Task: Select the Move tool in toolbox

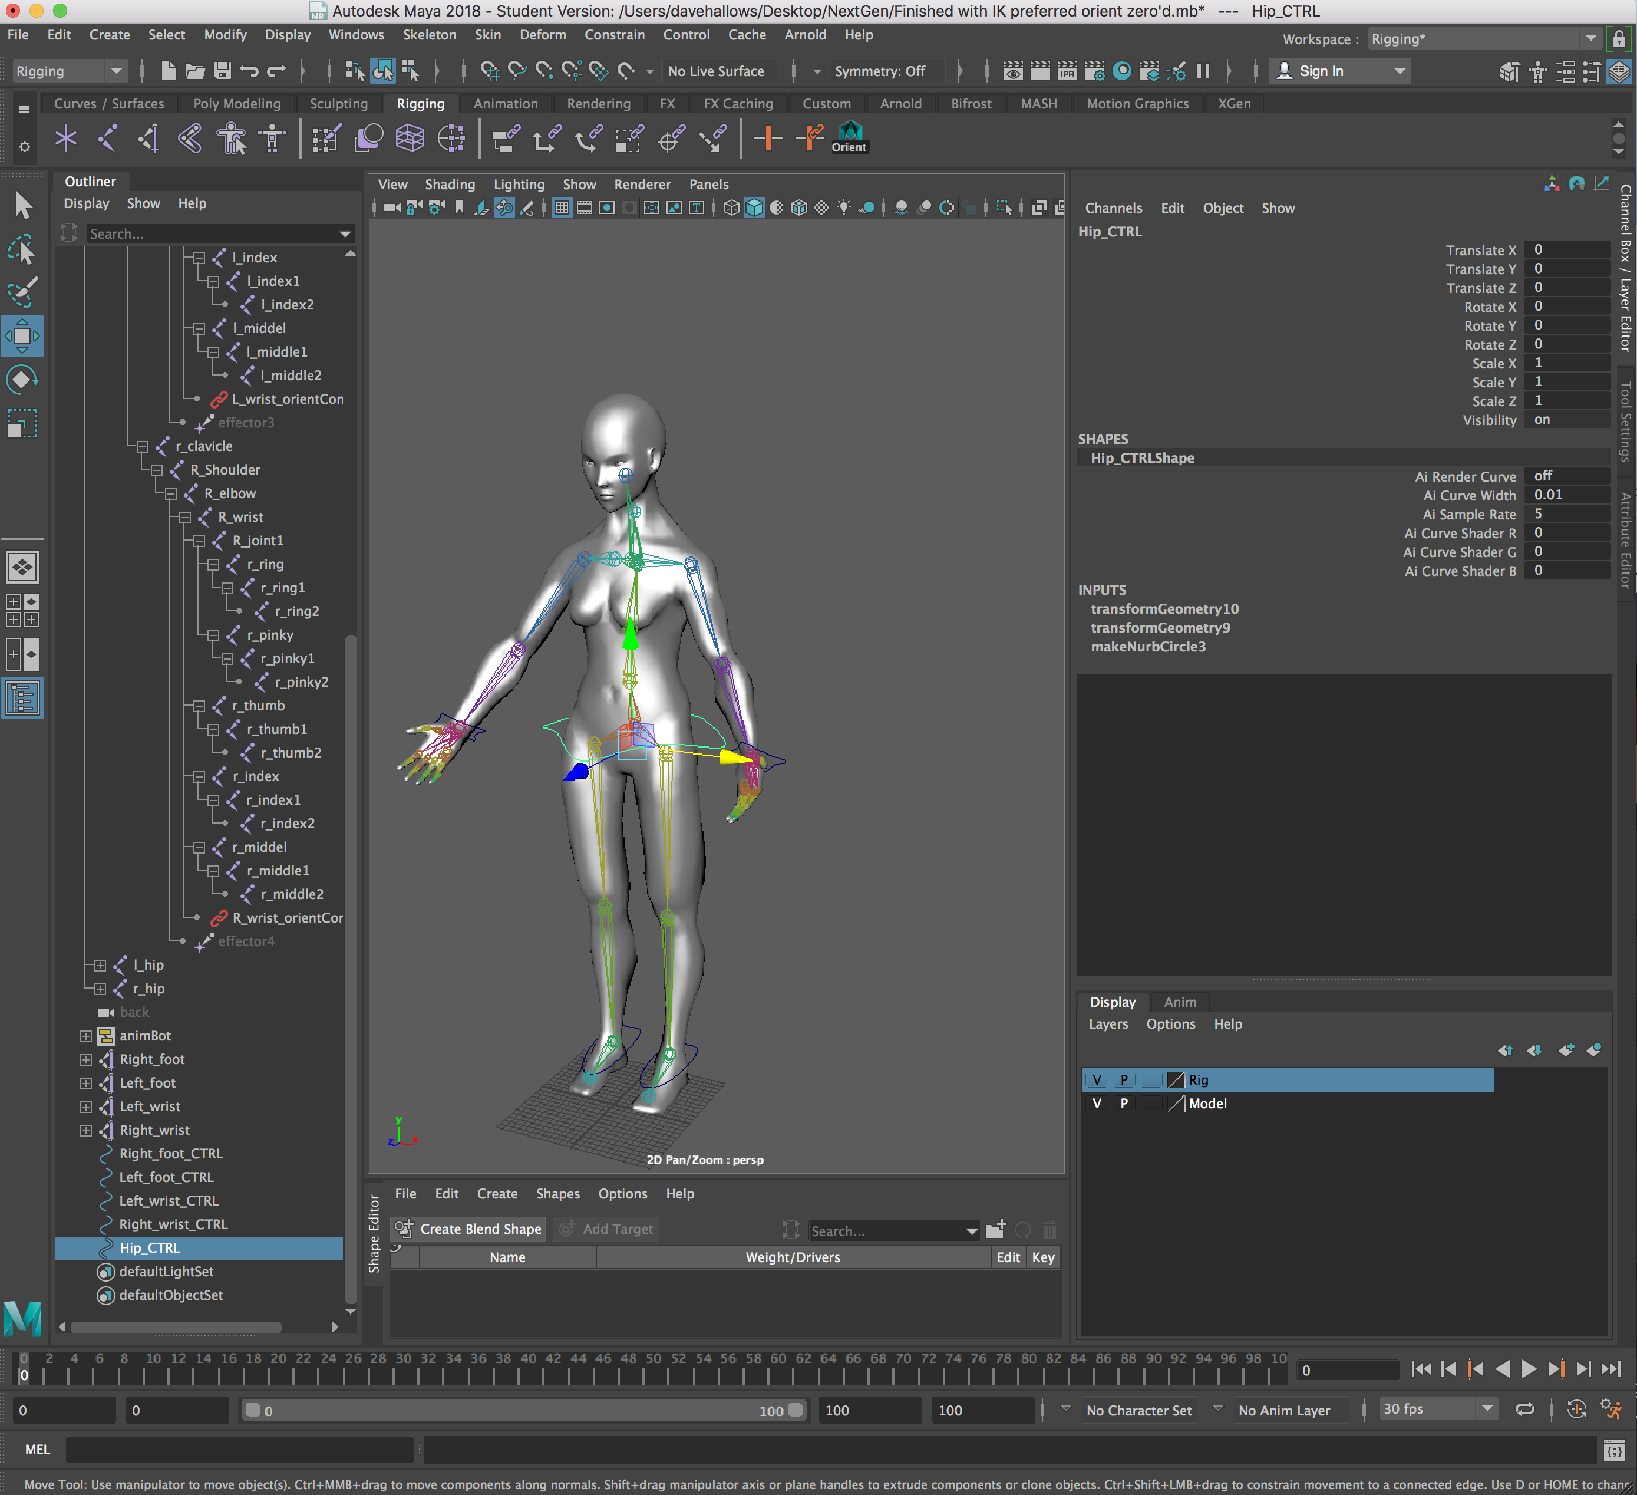Action: point(22,337)
